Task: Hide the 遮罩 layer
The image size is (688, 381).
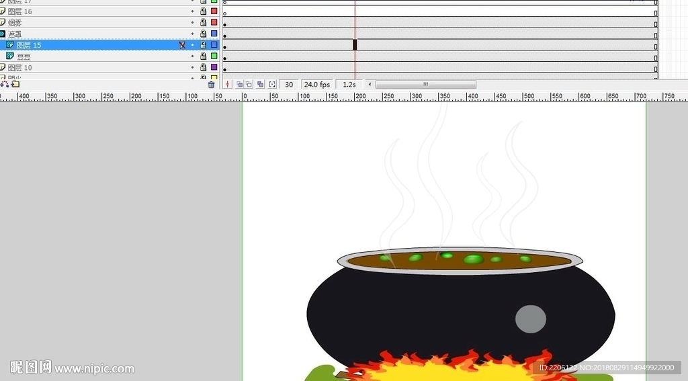Action: pyautogui.click(x=192, y=34)
